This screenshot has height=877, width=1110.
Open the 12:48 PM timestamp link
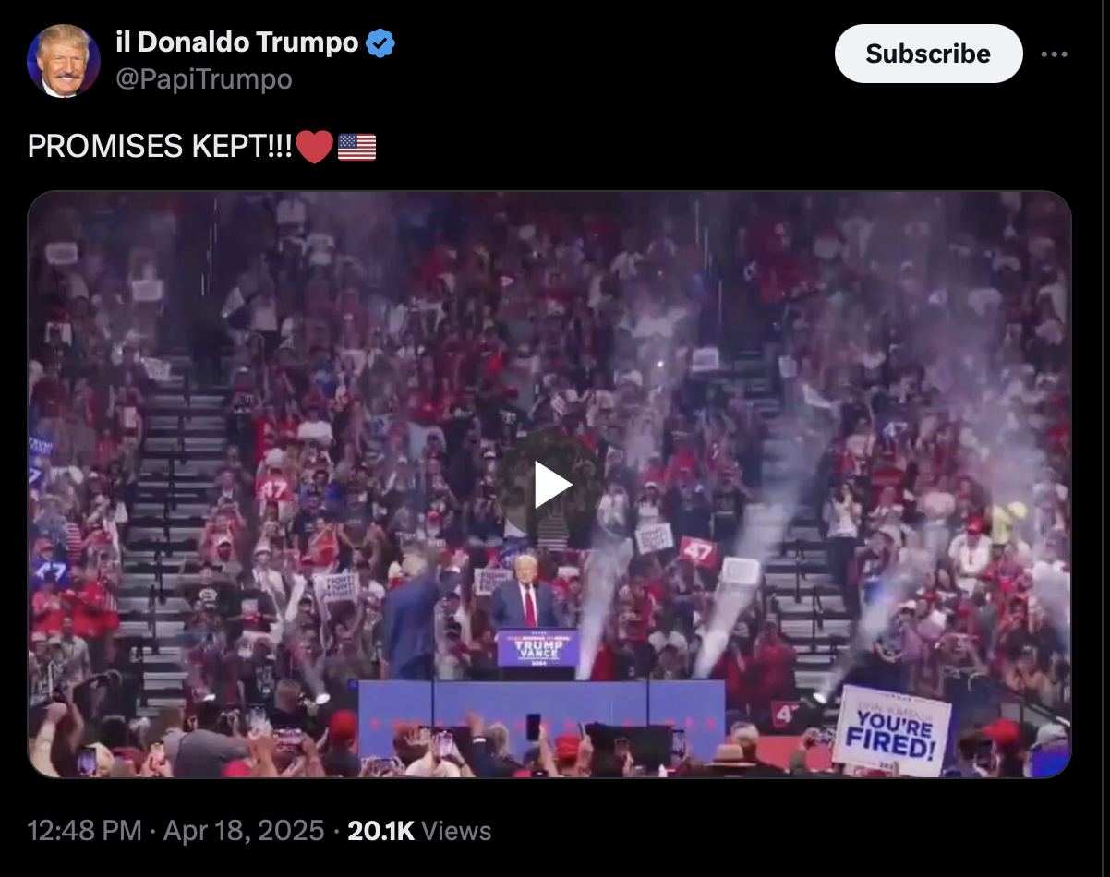pyautogui.click(x=85, y=831)
